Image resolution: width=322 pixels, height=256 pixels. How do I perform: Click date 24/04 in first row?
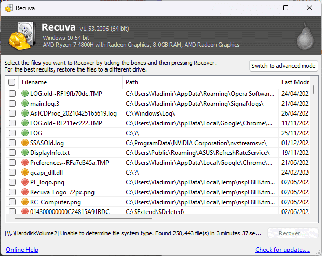coord(295,94)
